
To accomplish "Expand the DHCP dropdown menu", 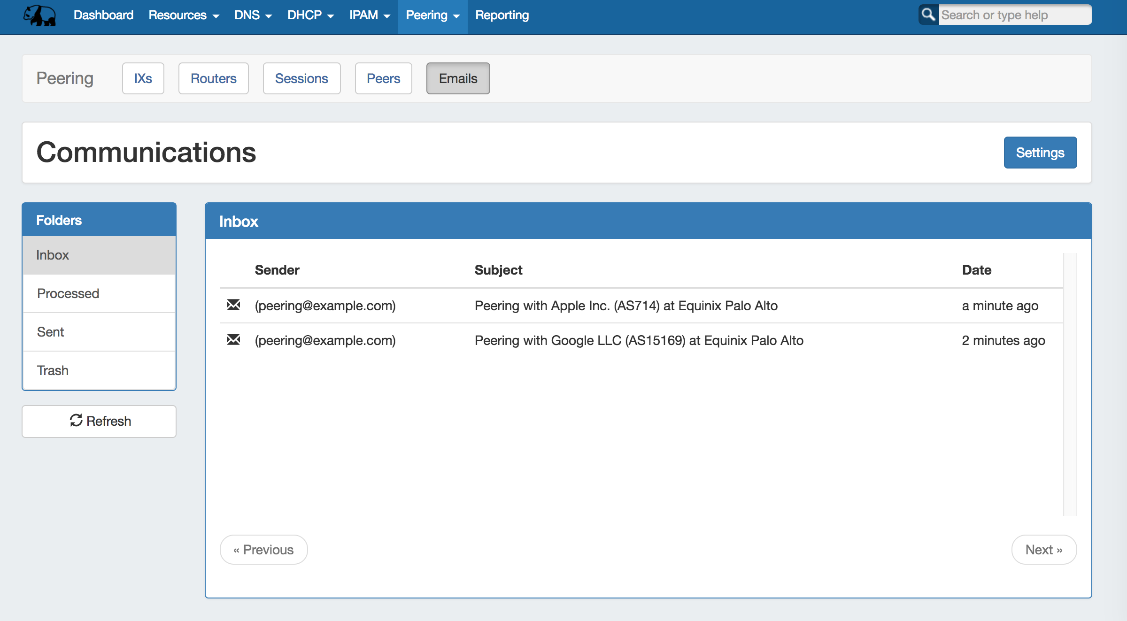I will click(310, 15).
